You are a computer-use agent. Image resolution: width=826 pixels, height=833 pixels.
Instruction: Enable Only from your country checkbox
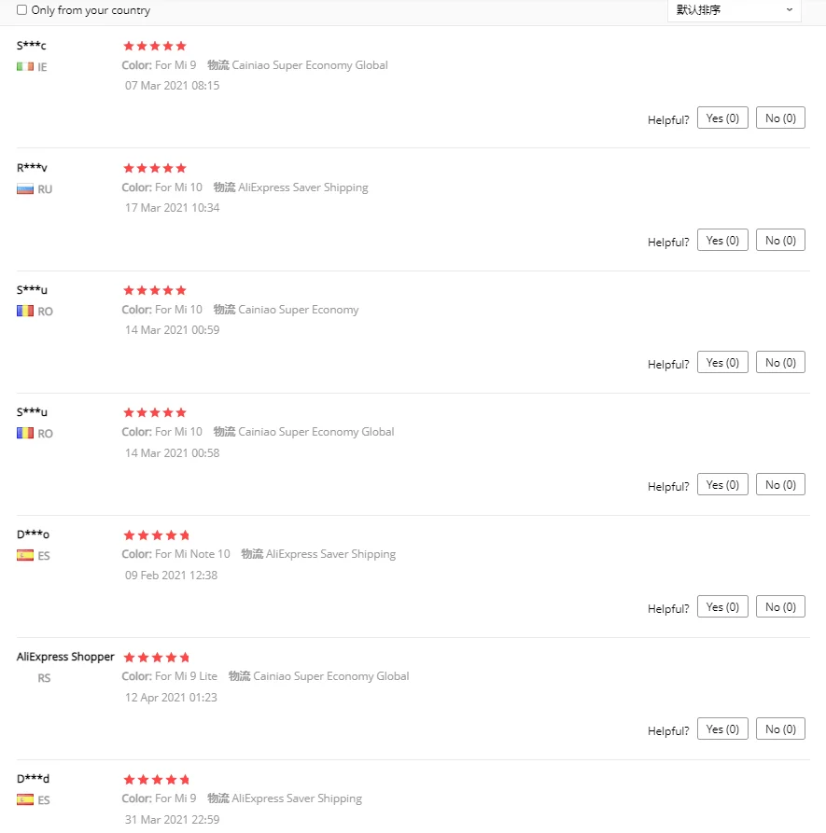[x=22, y=10]
